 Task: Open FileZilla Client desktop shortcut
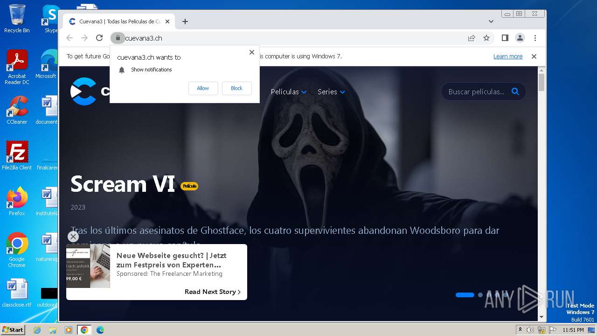[x=17, y=155]
